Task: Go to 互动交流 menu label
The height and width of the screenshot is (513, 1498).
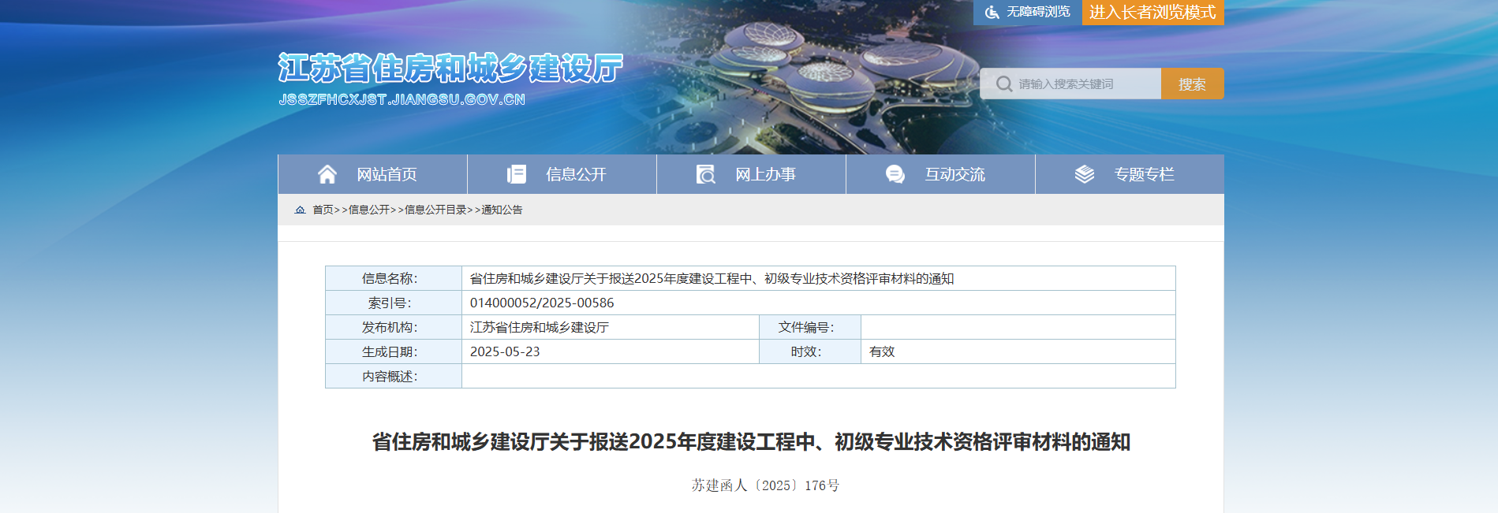Action: 954,174
